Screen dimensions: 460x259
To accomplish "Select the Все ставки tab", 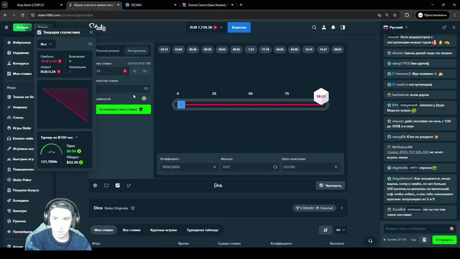I will (x=132, y=230).
